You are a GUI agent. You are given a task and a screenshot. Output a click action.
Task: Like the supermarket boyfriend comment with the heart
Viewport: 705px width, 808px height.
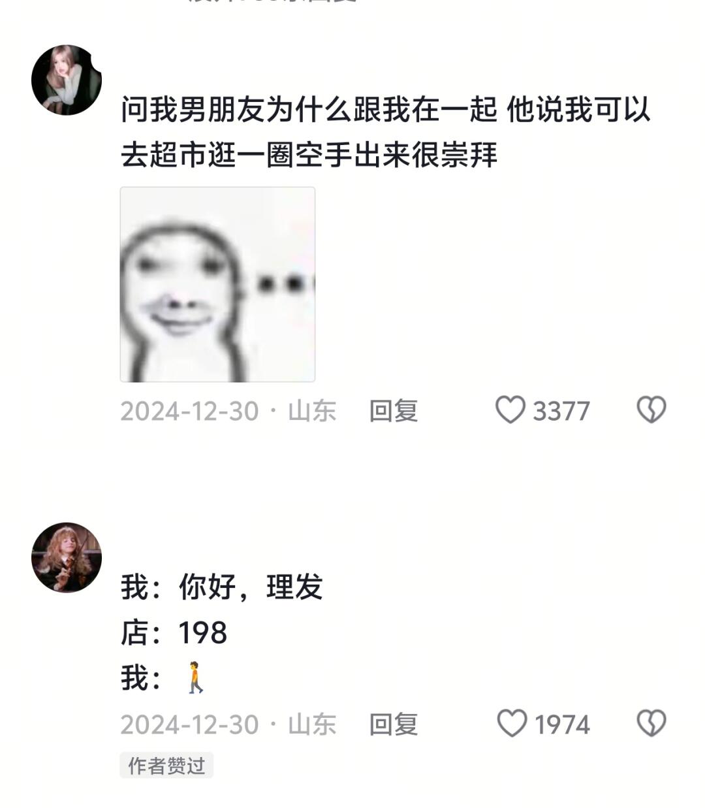510,410
